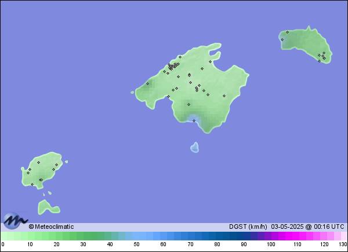Click the DGST (km/h) variable label
Viewport: 348px width, 252px height.
coord(248,227)
